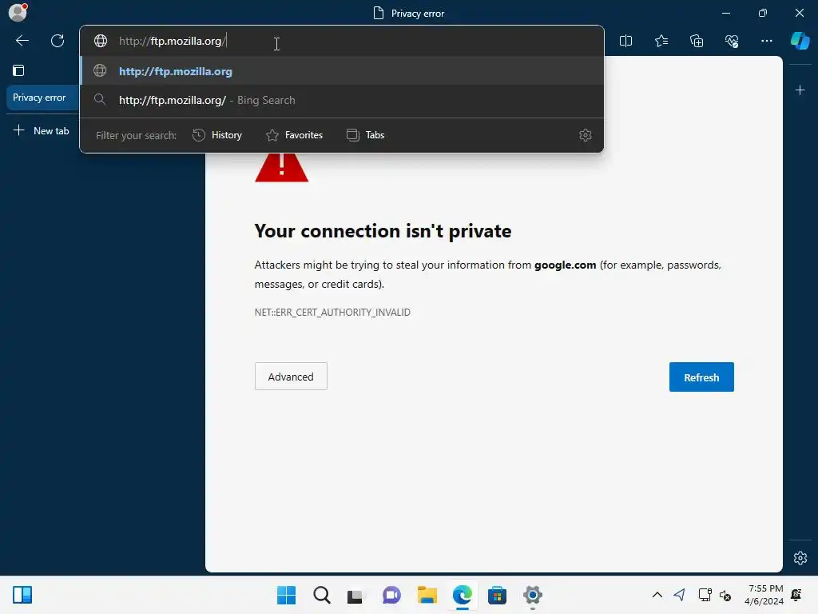
Task: Click the browser Back arrow
Action: click(x=22, y=41)
